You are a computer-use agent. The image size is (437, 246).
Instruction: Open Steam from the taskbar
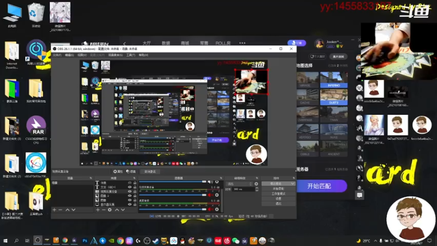click(156, 241)
